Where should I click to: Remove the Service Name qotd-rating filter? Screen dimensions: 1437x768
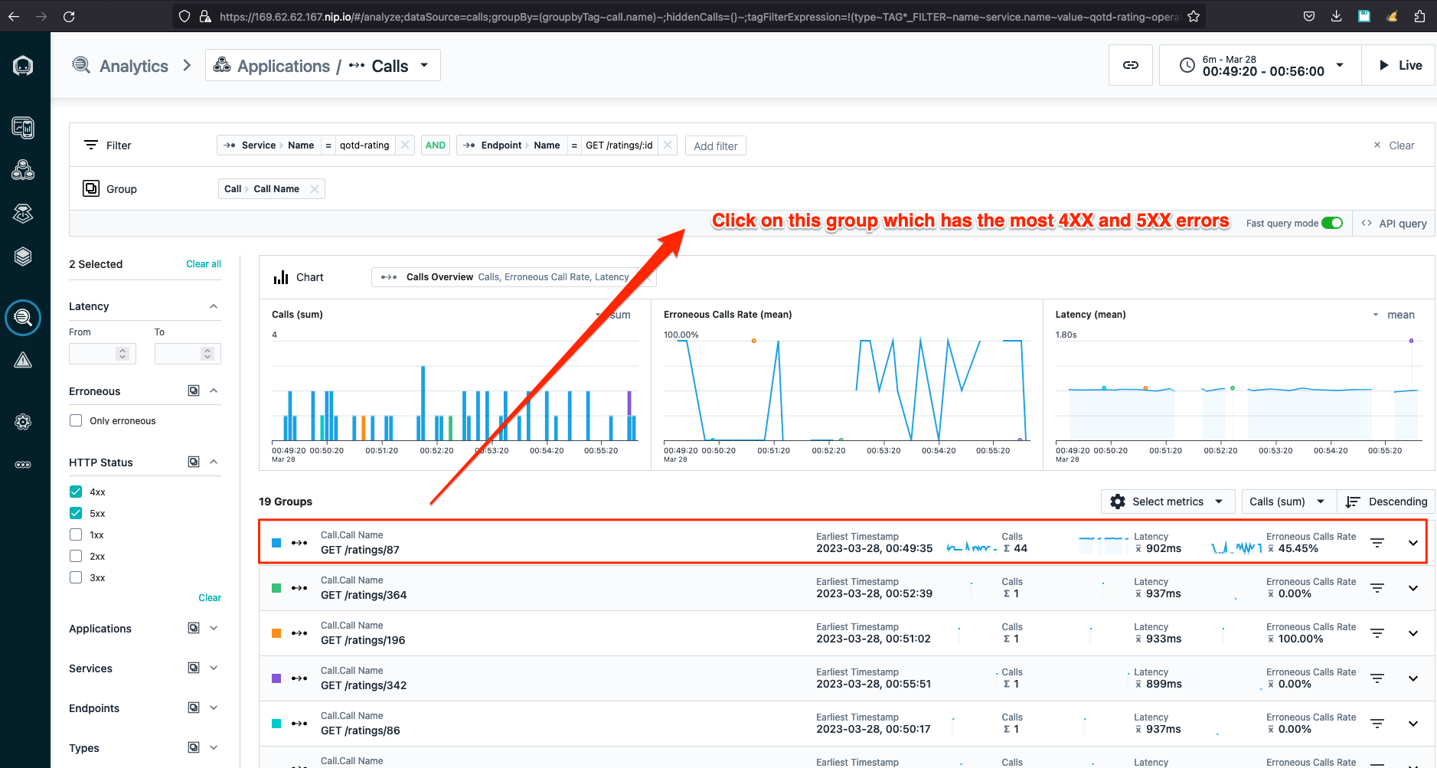[x=405, y=145]
